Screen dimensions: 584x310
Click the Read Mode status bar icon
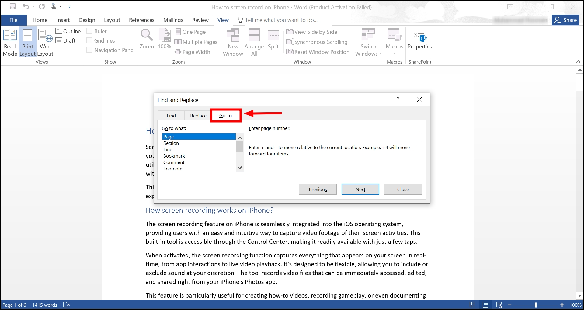[472, 305]
